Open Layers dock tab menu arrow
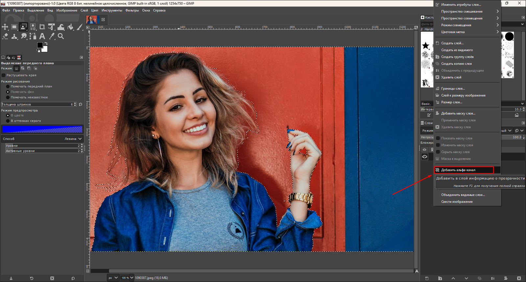Image resolution: width=526 pixels, height=282 pixels. coord(523,123)
